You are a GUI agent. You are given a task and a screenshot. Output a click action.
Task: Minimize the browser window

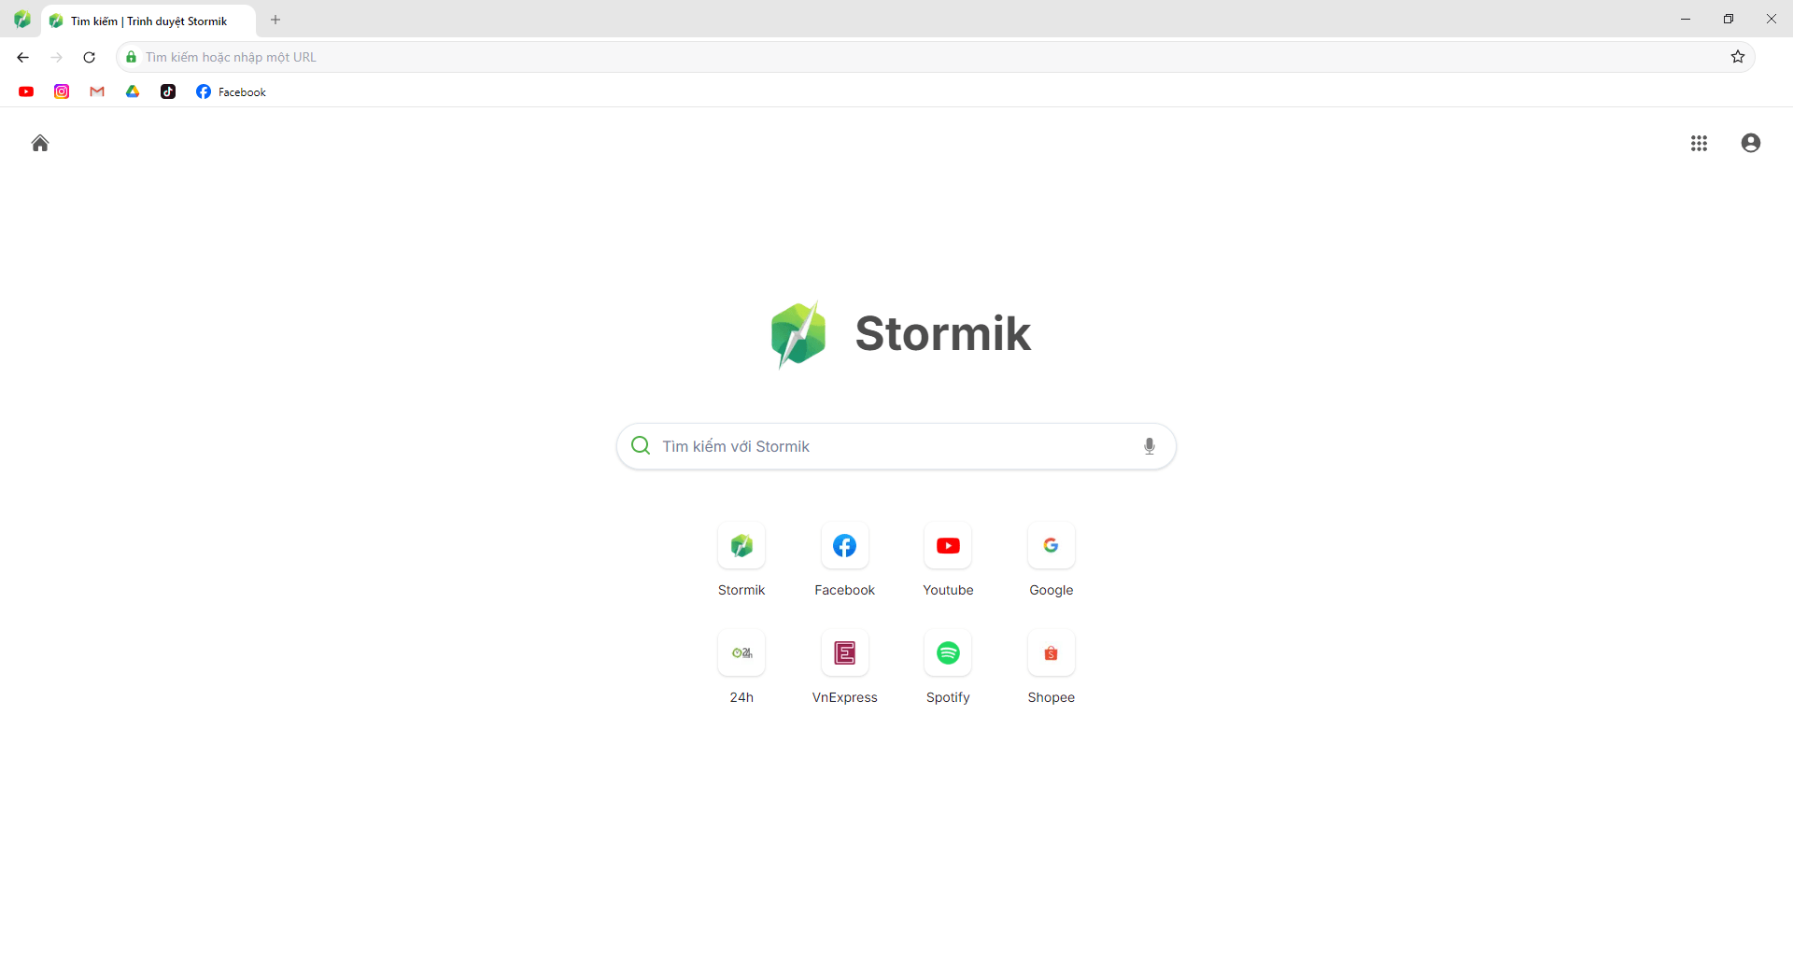1686,19
